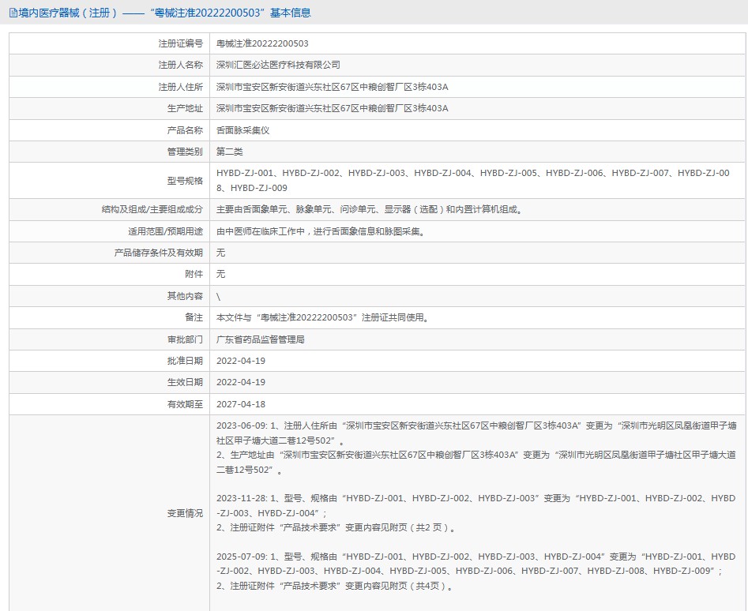Select the 第二类 value

pyautogui.click(x=230, y=152)
